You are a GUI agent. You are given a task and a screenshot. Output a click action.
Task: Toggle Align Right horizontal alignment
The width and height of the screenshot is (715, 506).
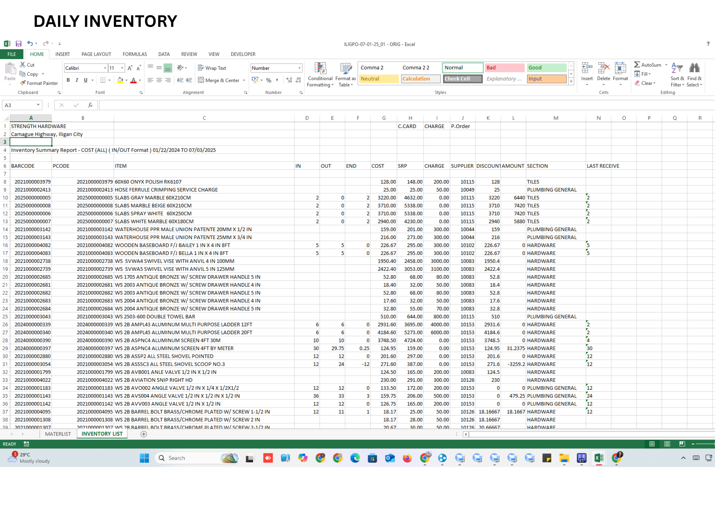click(x=168, y=80)
